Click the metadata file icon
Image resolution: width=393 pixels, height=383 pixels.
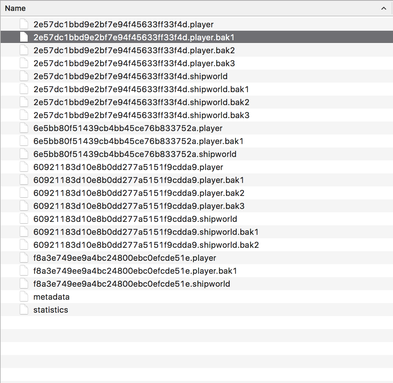point(24,297)
